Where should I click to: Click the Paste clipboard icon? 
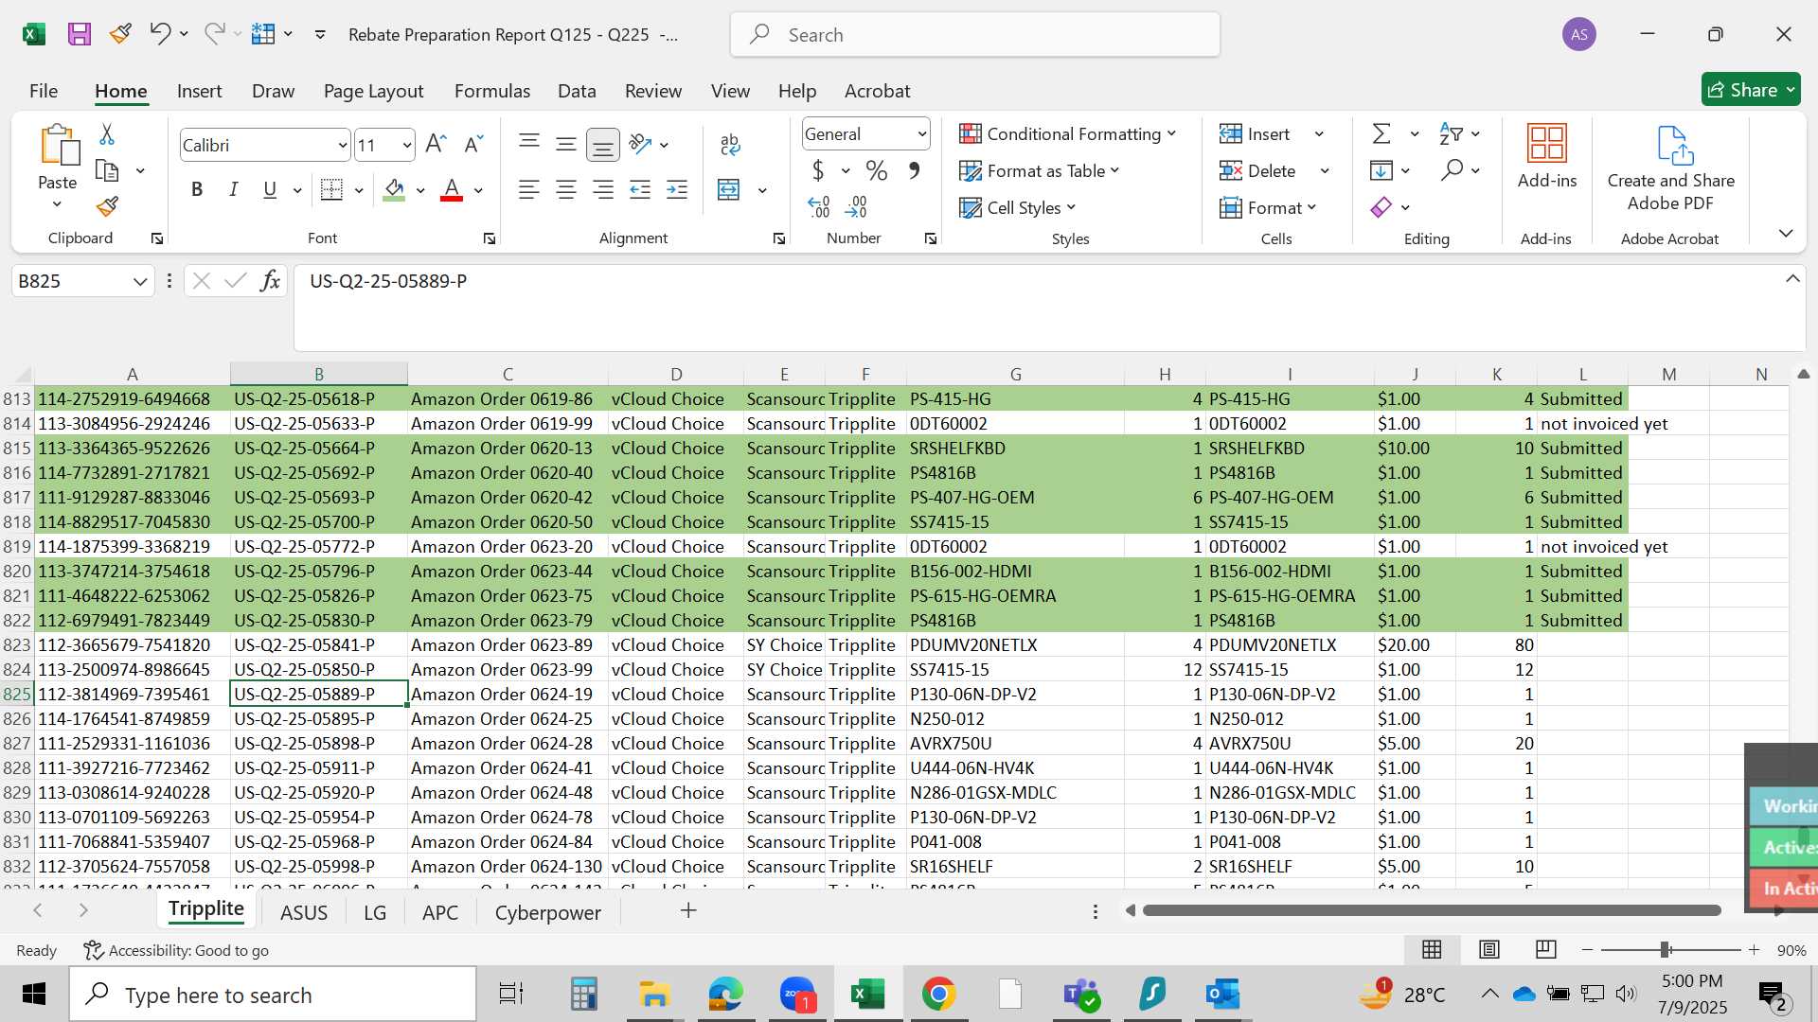pos(59,145)
